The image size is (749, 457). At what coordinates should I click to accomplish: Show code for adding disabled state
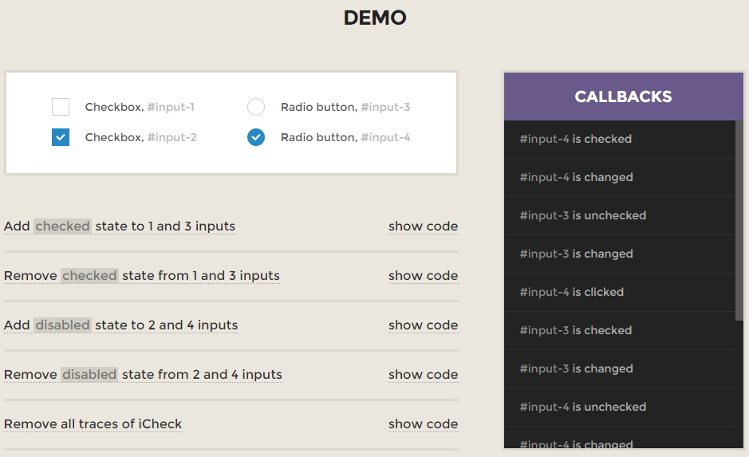click(x=424, y=325)
